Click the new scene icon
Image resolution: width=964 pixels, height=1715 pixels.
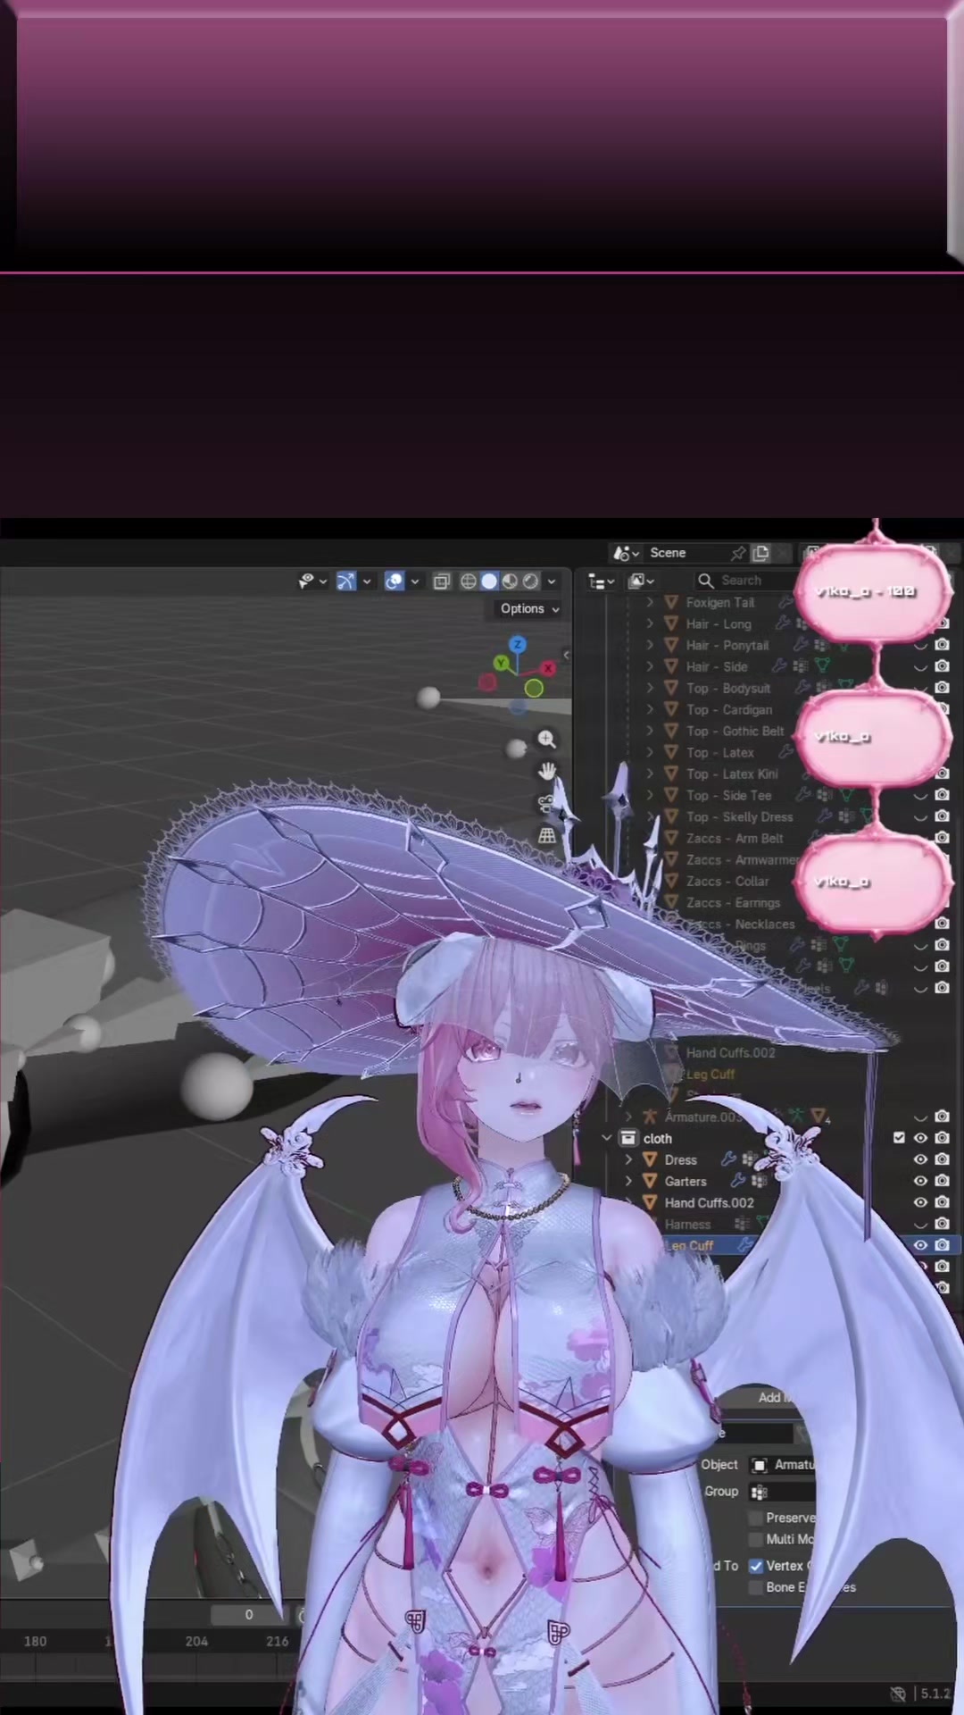click(760, 553)
